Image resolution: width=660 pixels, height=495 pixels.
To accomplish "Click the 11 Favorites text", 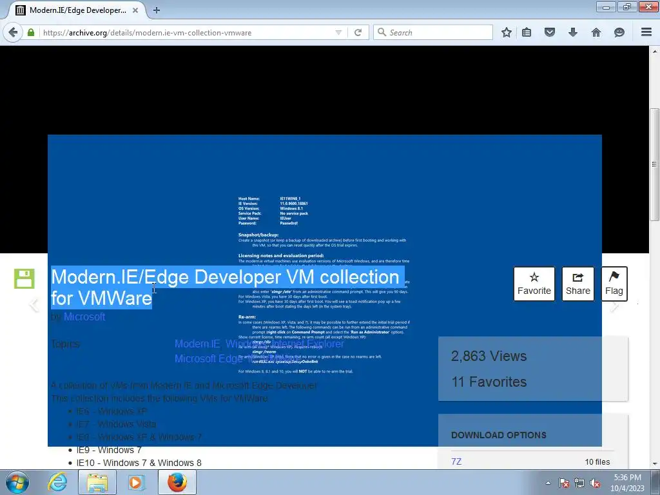I will pos(489,382).
